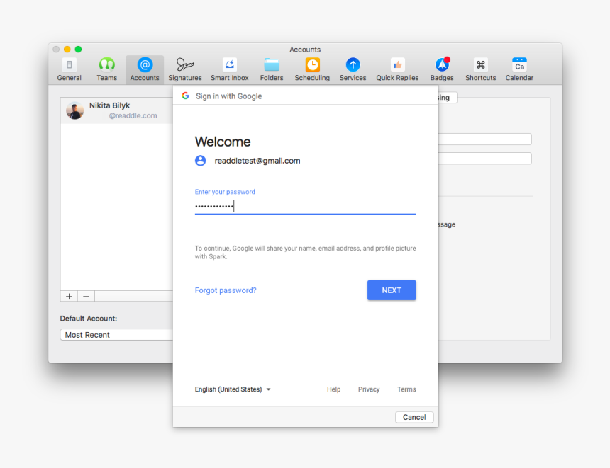Screen dimensions: 610x468
Task: Open the English (United States) language dropdown
Action: (x=233, y=389)
